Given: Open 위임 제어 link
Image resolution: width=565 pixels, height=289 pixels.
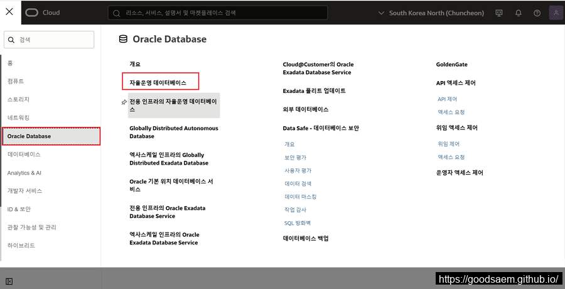Looking at the screenshot, I should point(449,144).
